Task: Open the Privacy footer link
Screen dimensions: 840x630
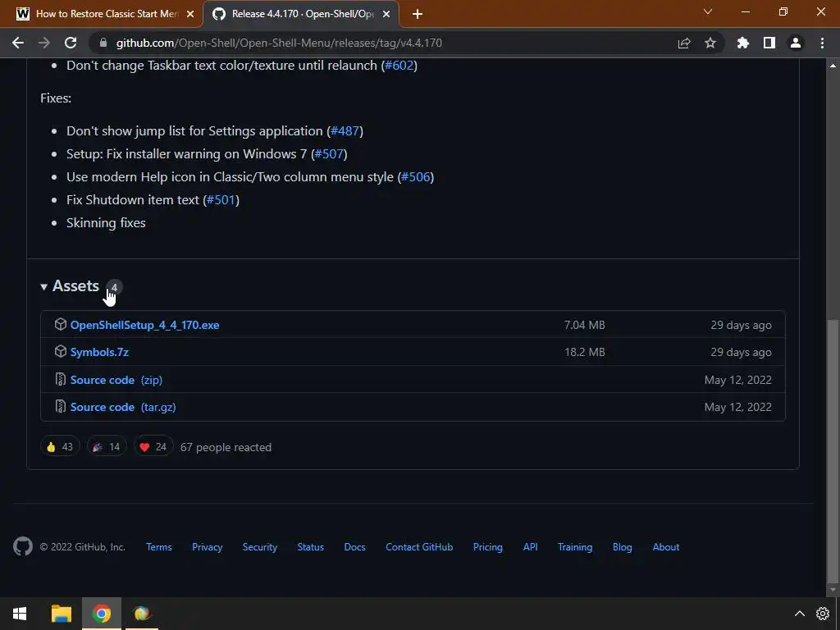Action: coord(208,547)
